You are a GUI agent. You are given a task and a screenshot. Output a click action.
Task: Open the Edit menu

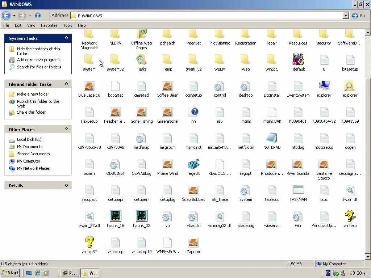tap(18, 25)
